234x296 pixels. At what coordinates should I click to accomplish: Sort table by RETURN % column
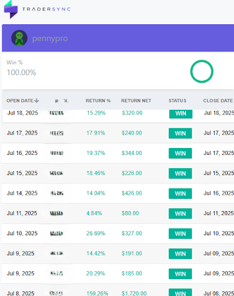pos(98,101)
